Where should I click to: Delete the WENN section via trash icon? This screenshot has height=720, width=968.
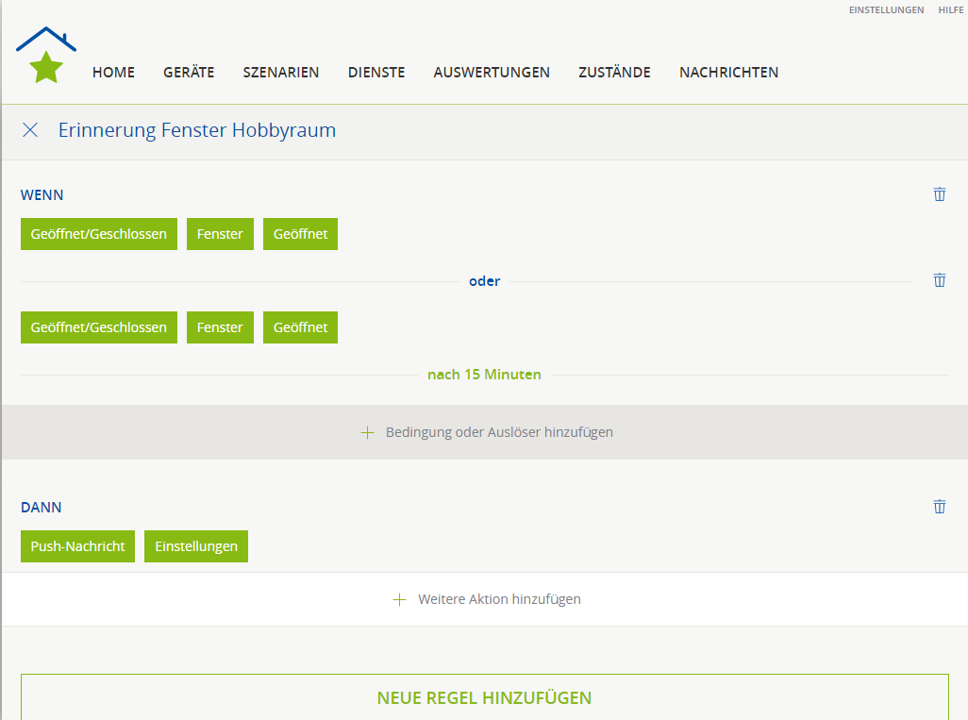939,194
